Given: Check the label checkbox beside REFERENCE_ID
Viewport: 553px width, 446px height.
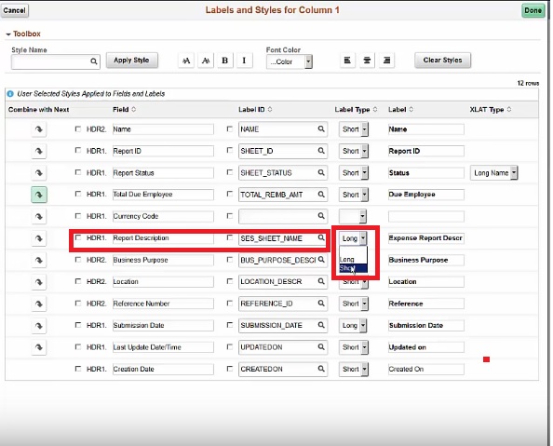Looking at the screenshot, I should pos(230,304).
